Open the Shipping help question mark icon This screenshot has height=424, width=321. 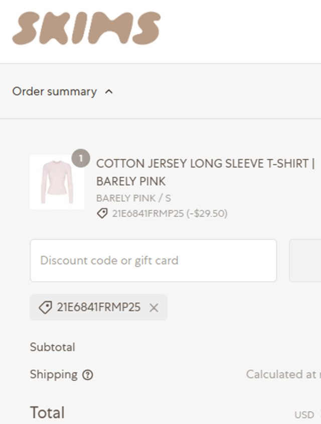pos(88,375)
